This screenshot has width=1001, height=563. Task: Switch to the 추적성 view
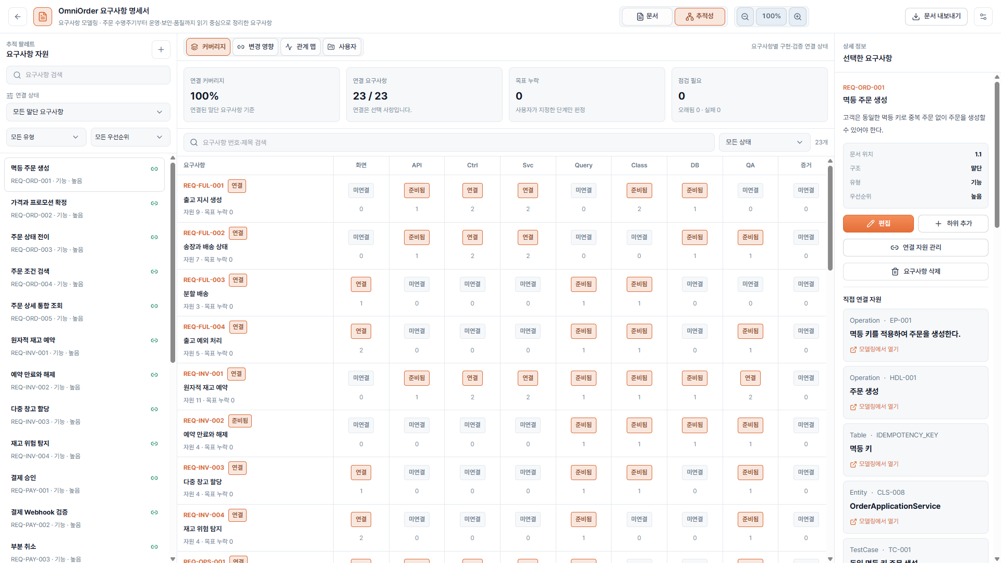pos(700,17)
